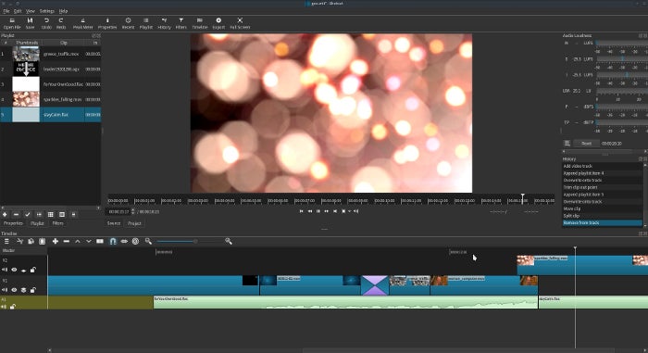The width and height of the screenshot is (648, 353).
Task: Open the player zoom dropdown arrow
Action: click(350, 211)
